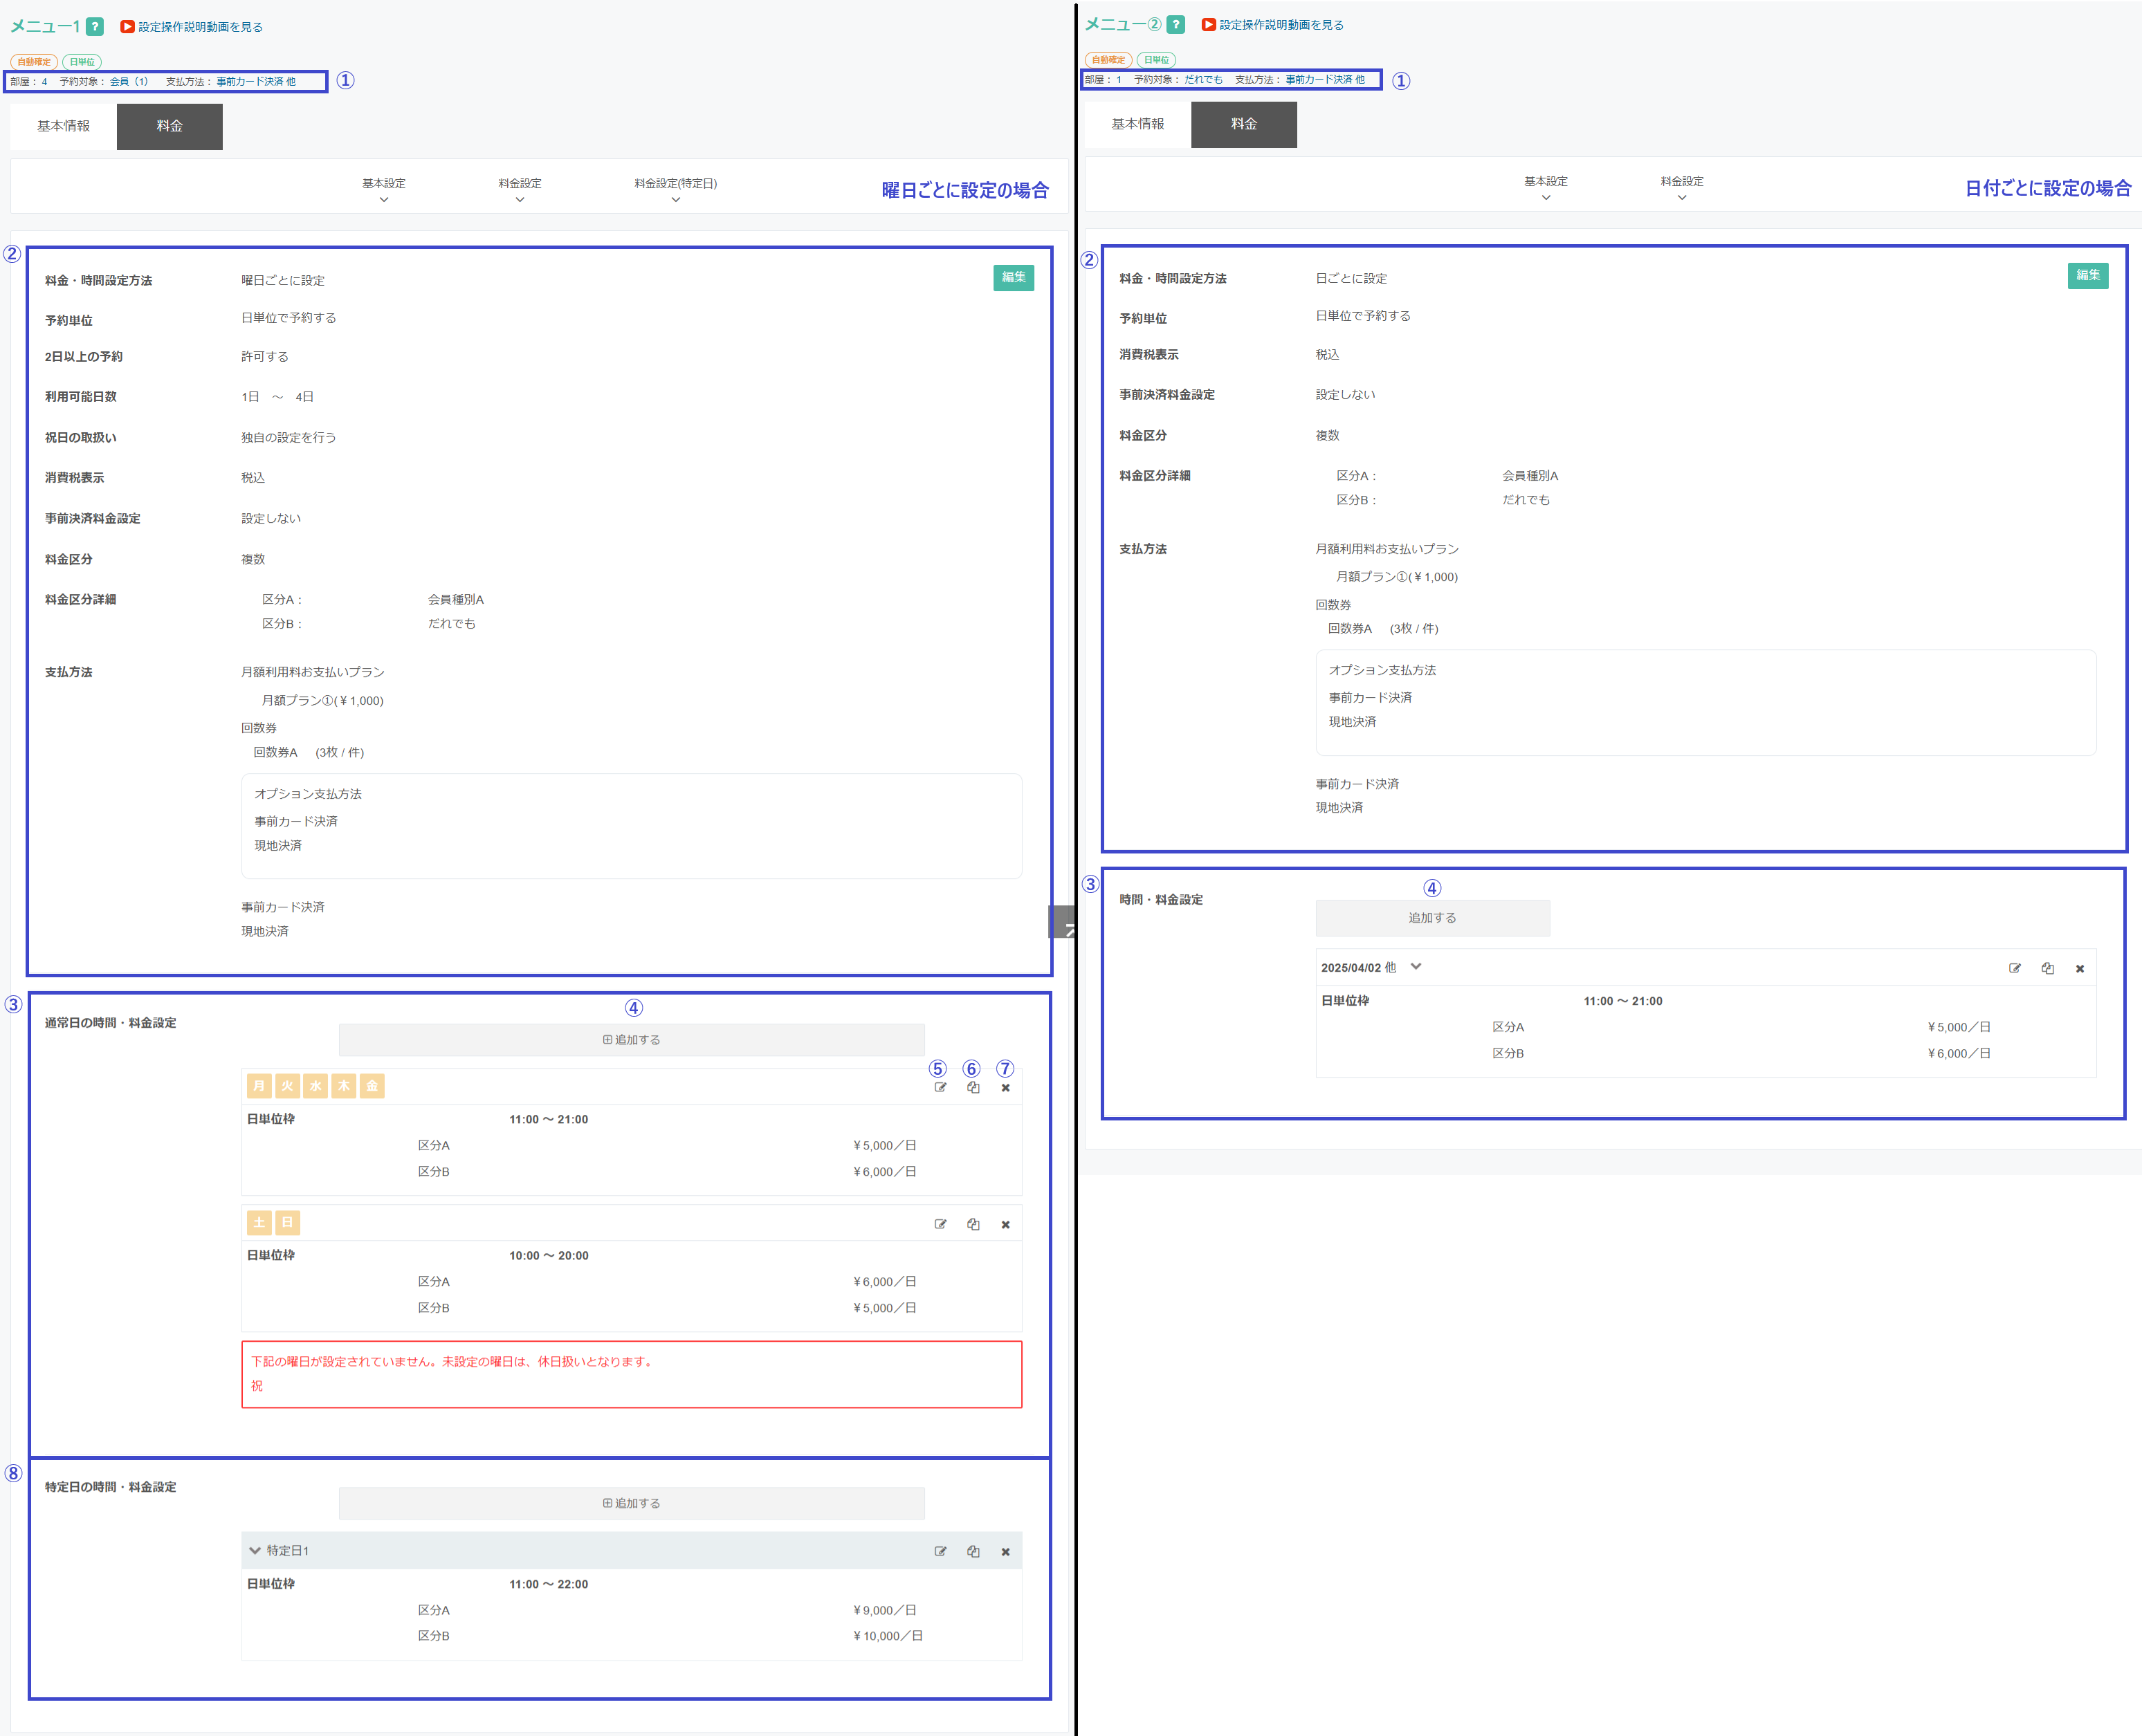Click だれでも reservation target link in メニュー②
Viewport: 2142px width, 1736px height.
coord(1204,80)
